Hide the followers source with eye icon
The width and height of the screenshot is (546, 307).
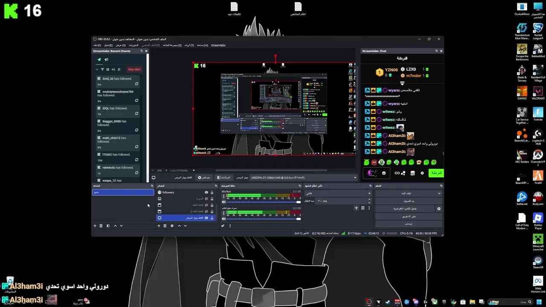206,192
